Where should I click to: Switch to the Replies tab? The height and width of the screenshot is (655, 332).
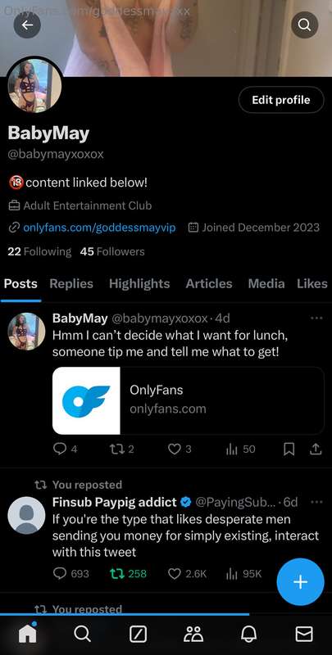point(71,283)
